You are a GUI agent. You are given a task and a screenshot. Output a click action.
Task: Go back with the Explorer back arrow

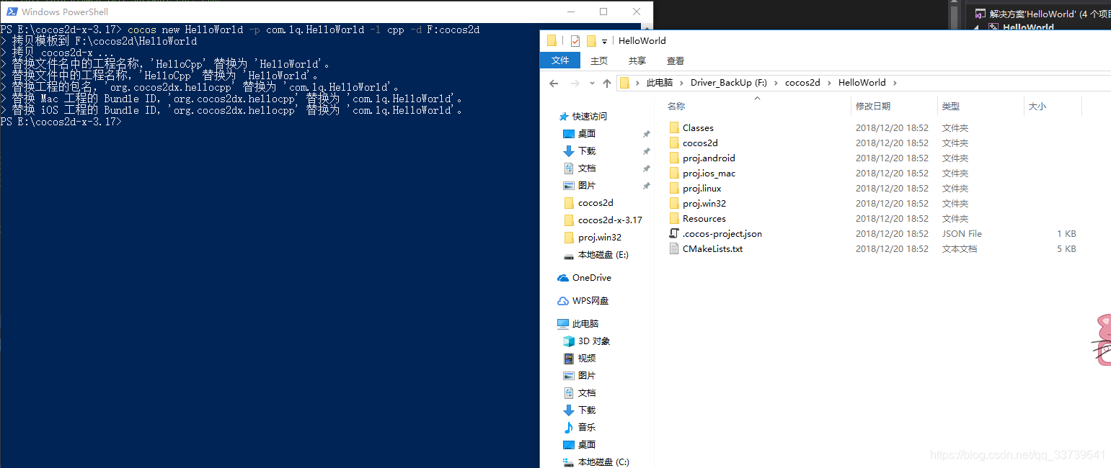coord(554,83)
